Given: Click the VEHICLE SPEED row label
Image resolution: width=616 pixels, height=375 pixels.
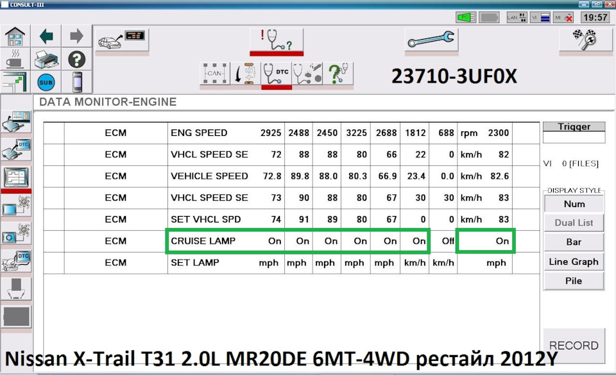Looking at the screenshot, I should point(209,176).
